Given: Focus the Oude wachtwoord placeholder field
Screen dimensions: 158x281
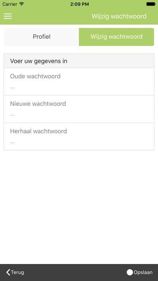Looking at the screenshot, I should 79,87.
